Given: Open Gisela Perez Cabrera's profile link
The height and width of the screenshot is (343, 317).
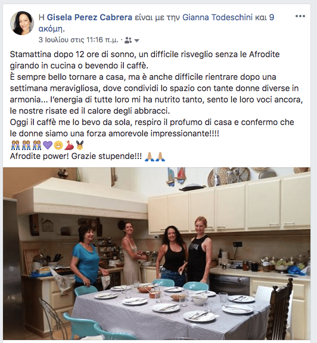Looking at the screenshot, I should coord(89,17).
